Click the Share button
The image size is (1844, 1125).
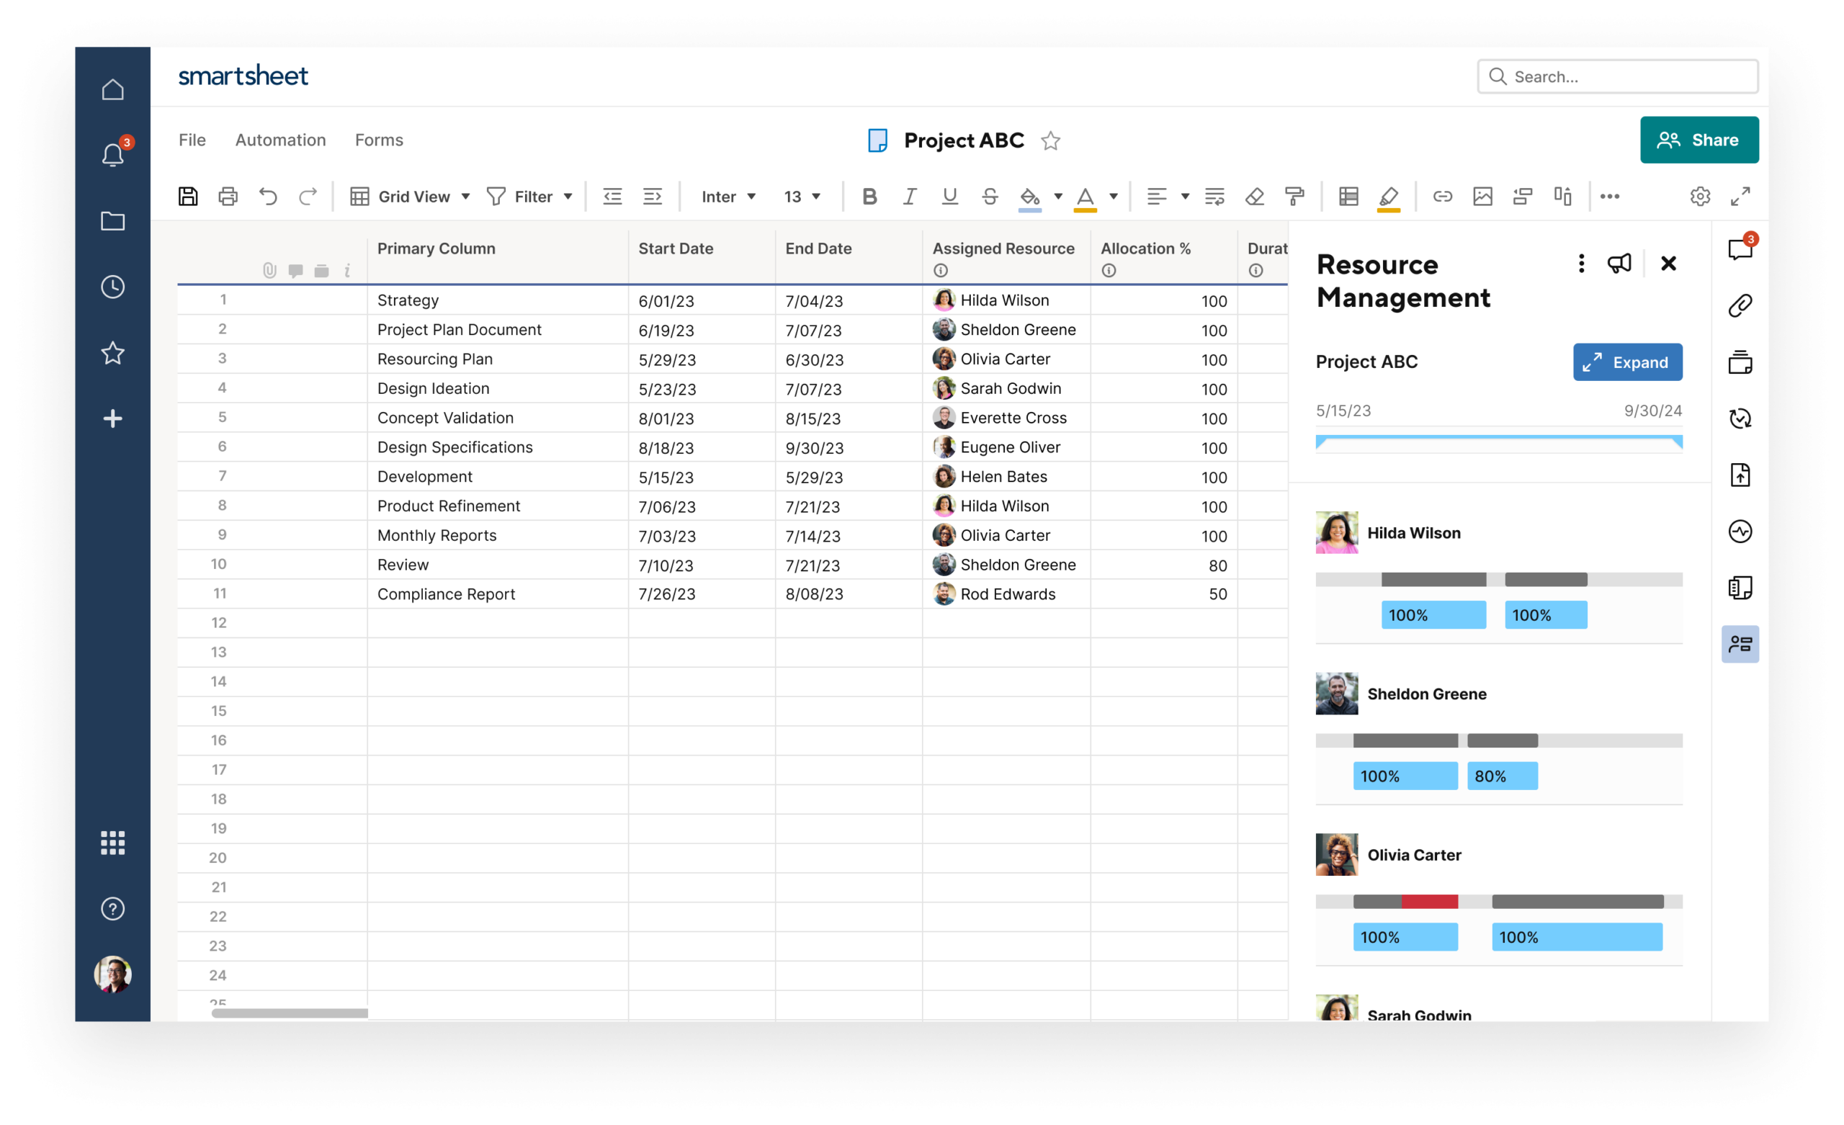pyautogui.click(x=1699, y=140)
